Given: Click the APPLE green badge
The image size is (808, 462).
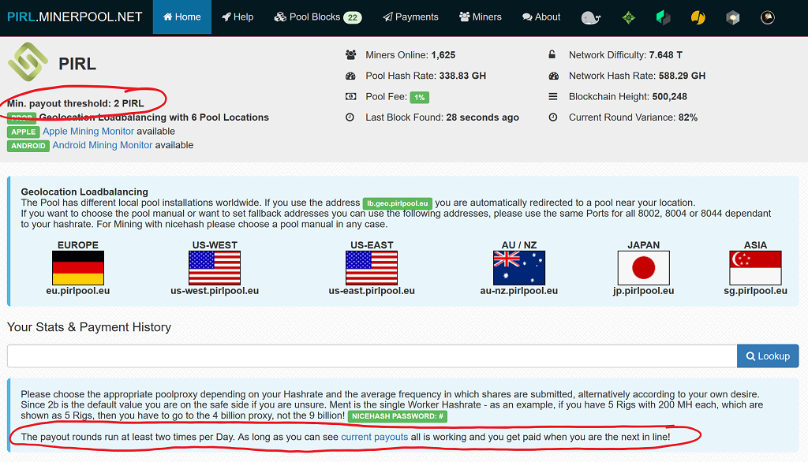Looking at the screenshot, I should [x=23, y=132].
